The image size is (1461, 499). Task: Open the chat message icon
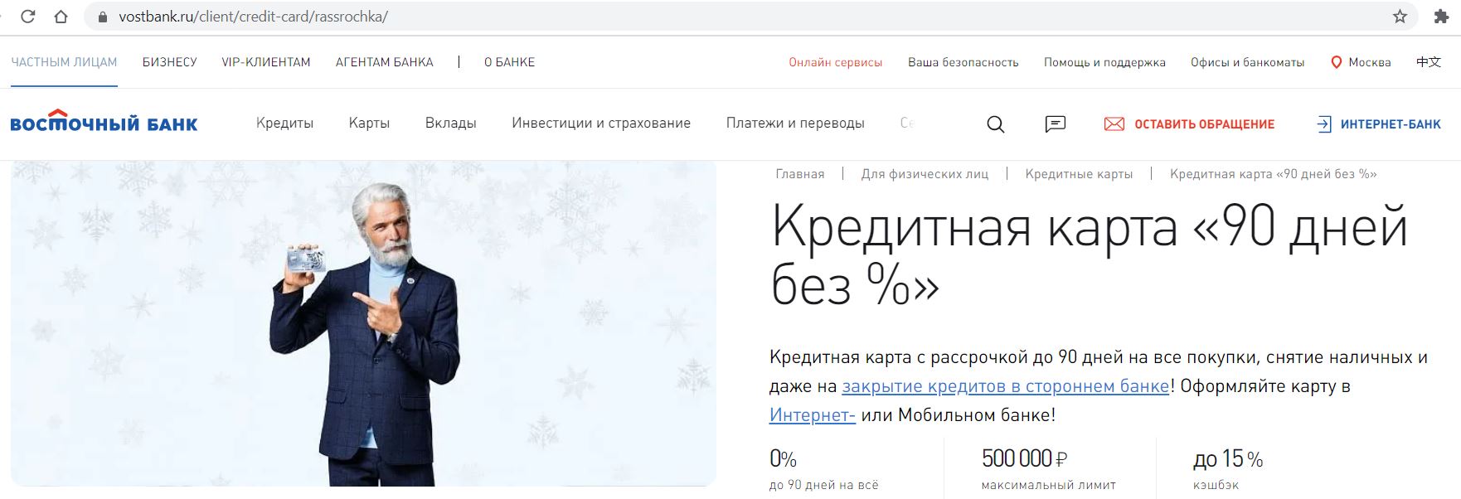[1056, 124]
